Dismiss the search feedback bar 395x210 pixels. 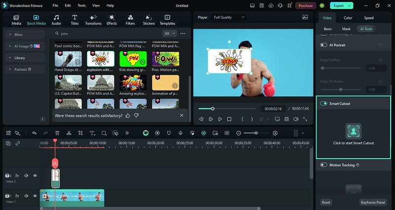[182, 115]
